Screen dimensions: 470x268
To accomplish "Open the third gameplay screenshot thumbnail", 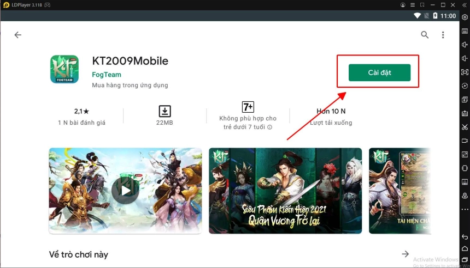I will (400, 191).
